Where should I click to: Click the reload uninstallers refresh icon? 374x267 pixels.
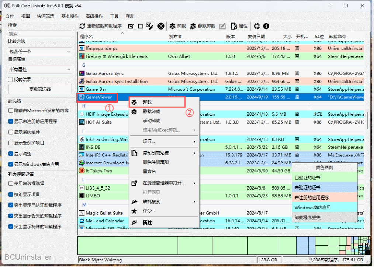82,26
